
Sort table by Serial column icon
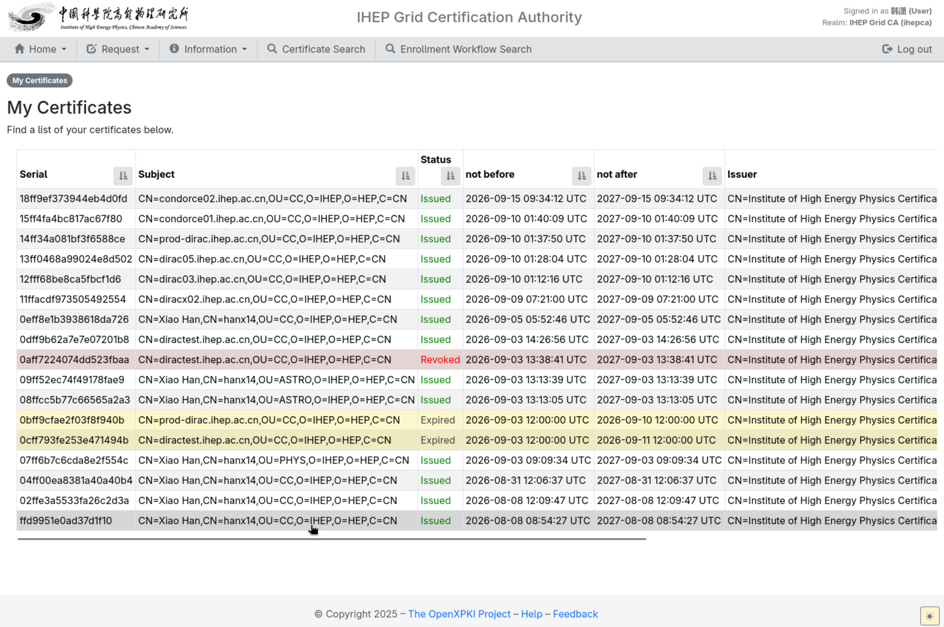point(123,176)
